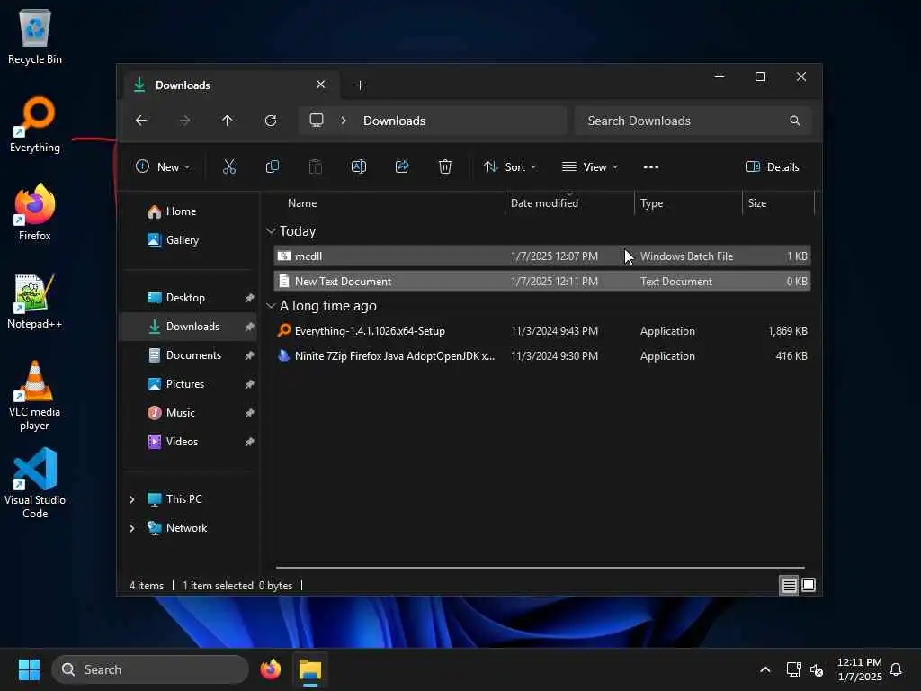Expand Network in navigation pane
This screenshot has width=921, height=691.
click(x=131, y=528)
